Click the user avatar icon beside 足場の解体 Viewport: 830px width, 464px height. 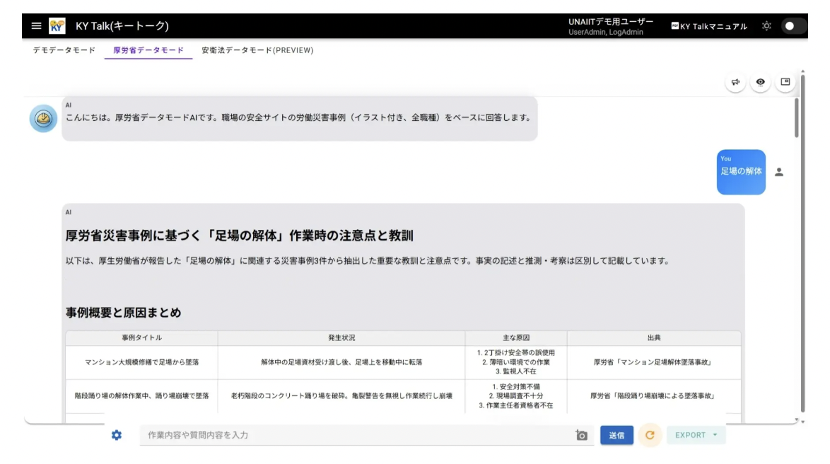[x=779, y=172]
